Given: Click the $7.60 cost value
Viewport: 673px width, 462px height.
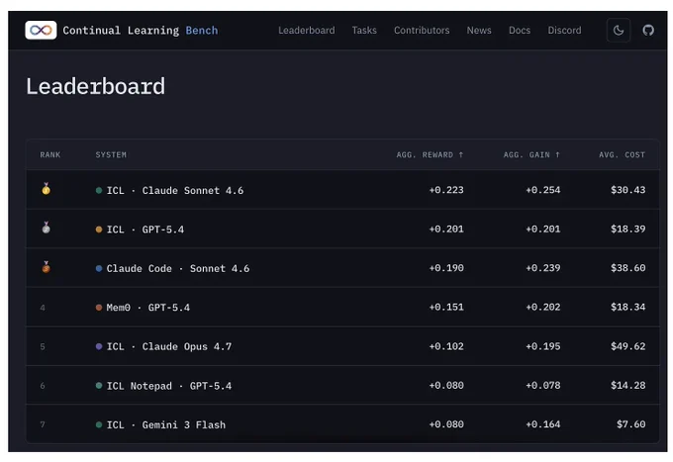Looking at the screenshot, I should (631, 424).
